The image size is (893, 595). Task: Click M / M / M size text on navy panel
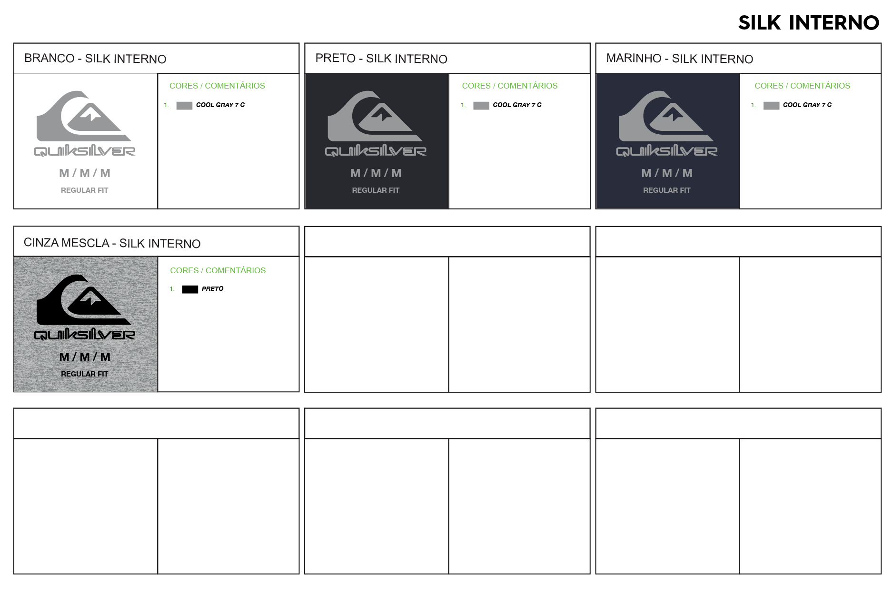point(667,173)
